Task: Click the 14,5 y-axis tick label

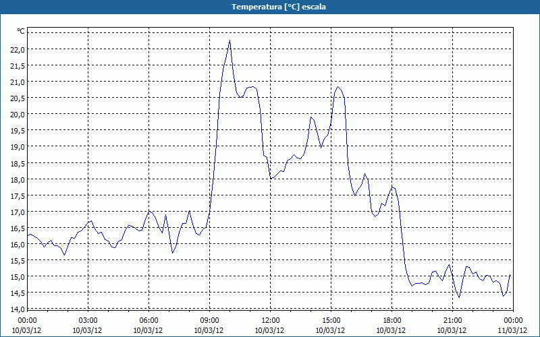Action: point(18,293)
